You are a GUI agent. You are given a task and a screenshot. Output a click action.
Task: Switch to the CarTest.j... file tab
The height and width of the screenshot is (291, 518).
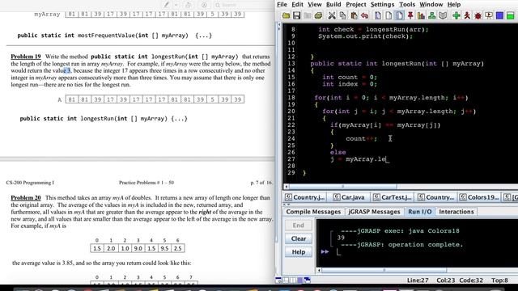pos(393,197)
